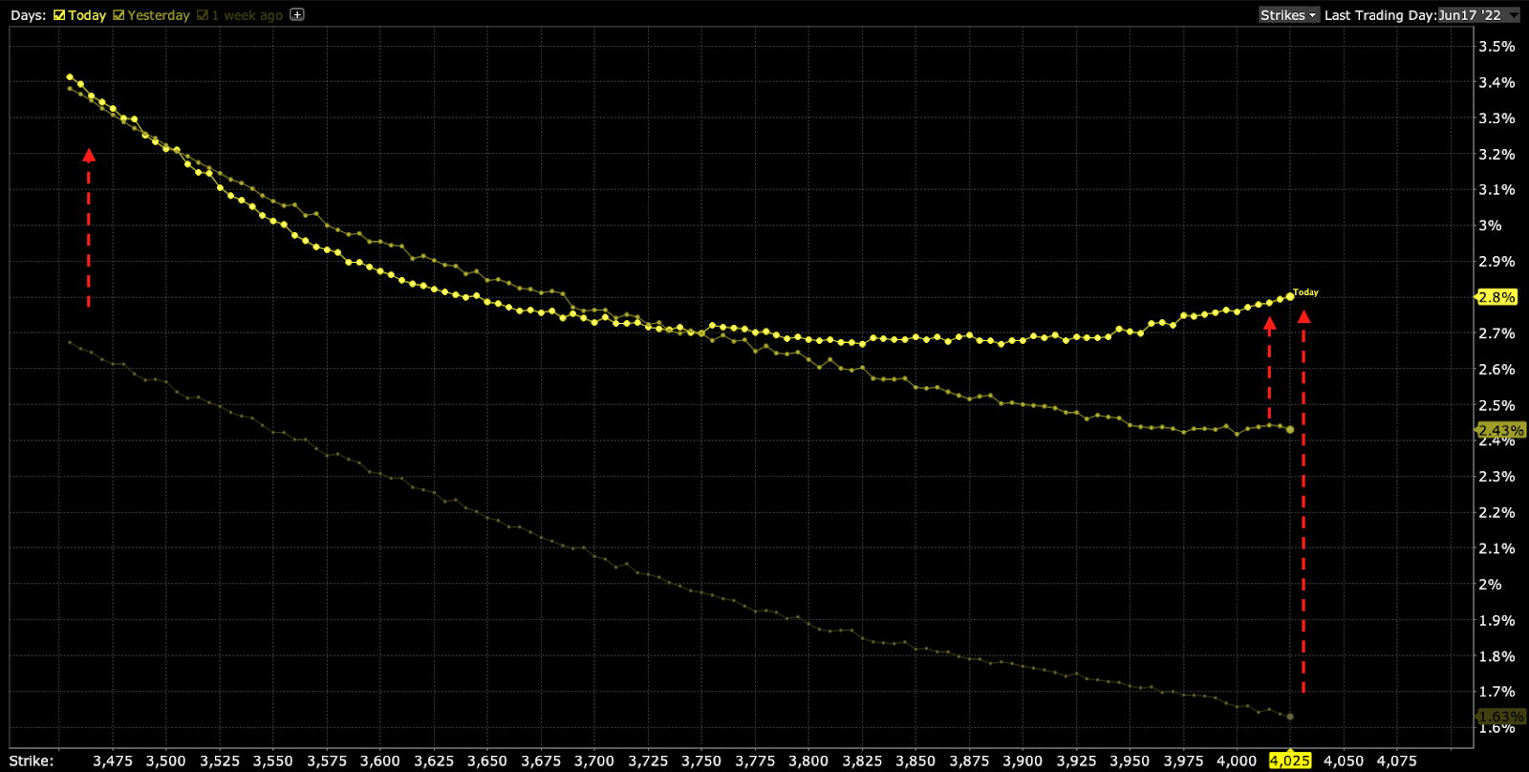The width and height of the screenshot is (1529, 772).
Task: Click the 3% axis label
Action: point(1490,225)
